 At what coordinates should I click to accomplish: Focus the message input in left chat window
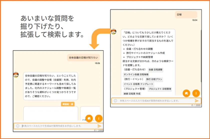tap(58, 126)
